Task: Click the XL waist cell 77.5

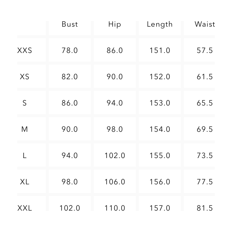Action: coord(205,182)
